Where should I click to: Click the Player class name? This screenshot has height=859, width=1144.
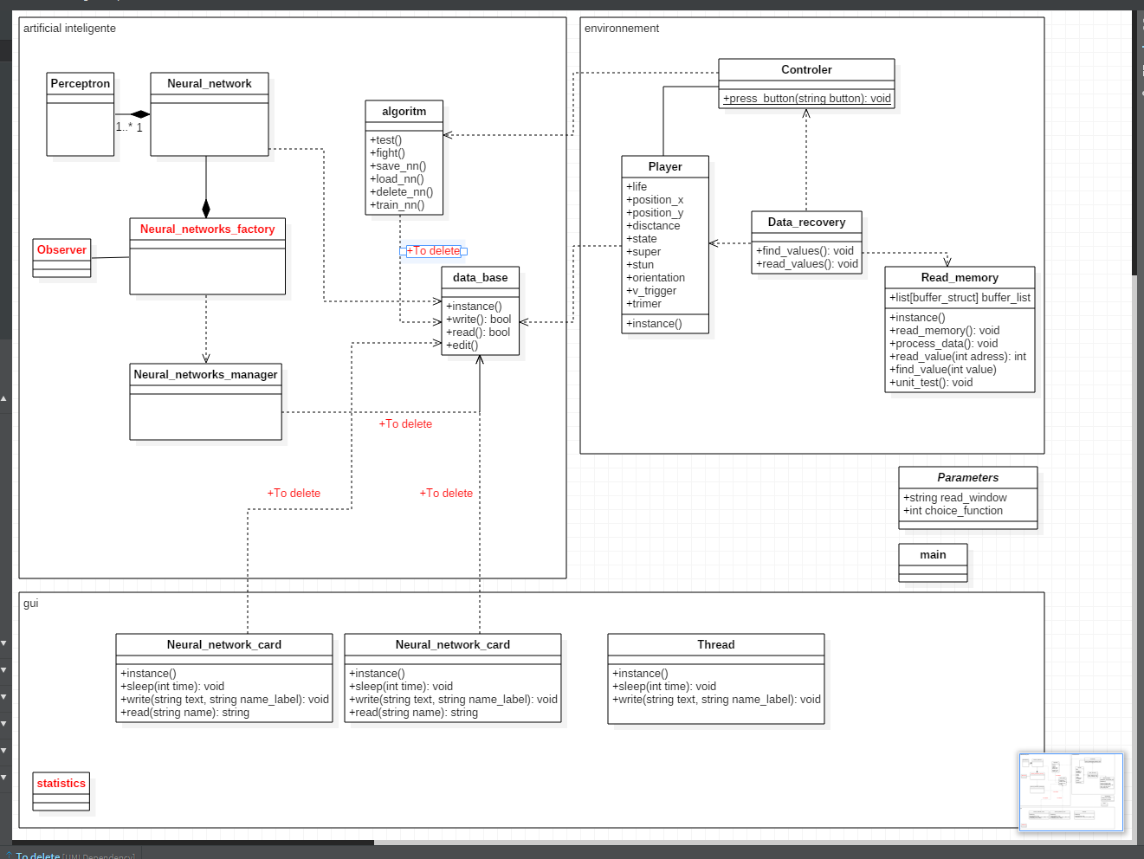(x=665, y=167)
